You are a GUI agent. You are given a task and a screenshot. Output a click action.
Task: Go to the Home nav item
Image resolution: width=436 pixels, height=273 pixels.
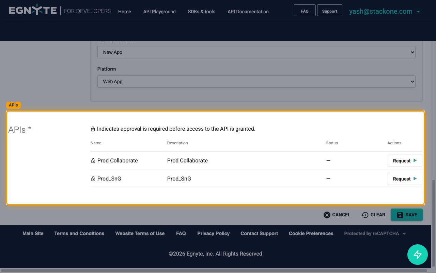125,12
